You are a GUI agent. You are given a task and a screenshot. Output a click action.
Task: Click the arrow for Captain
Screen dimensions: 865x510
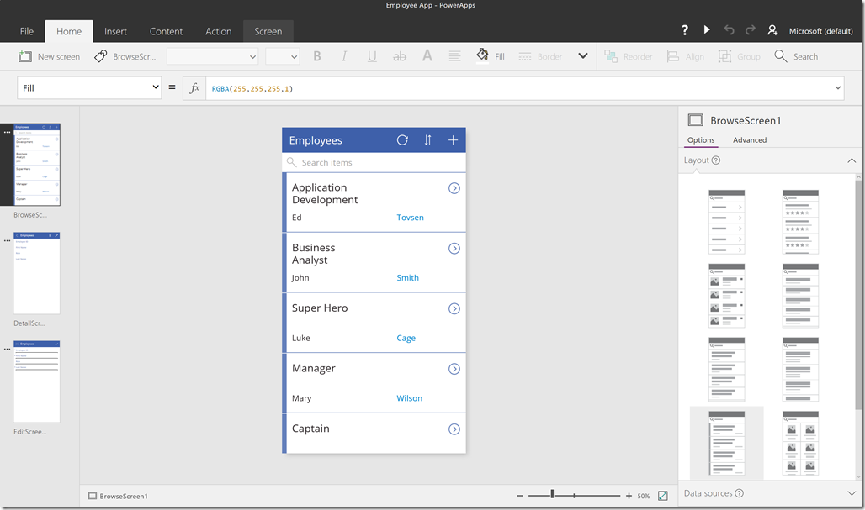tap(454, 429)
